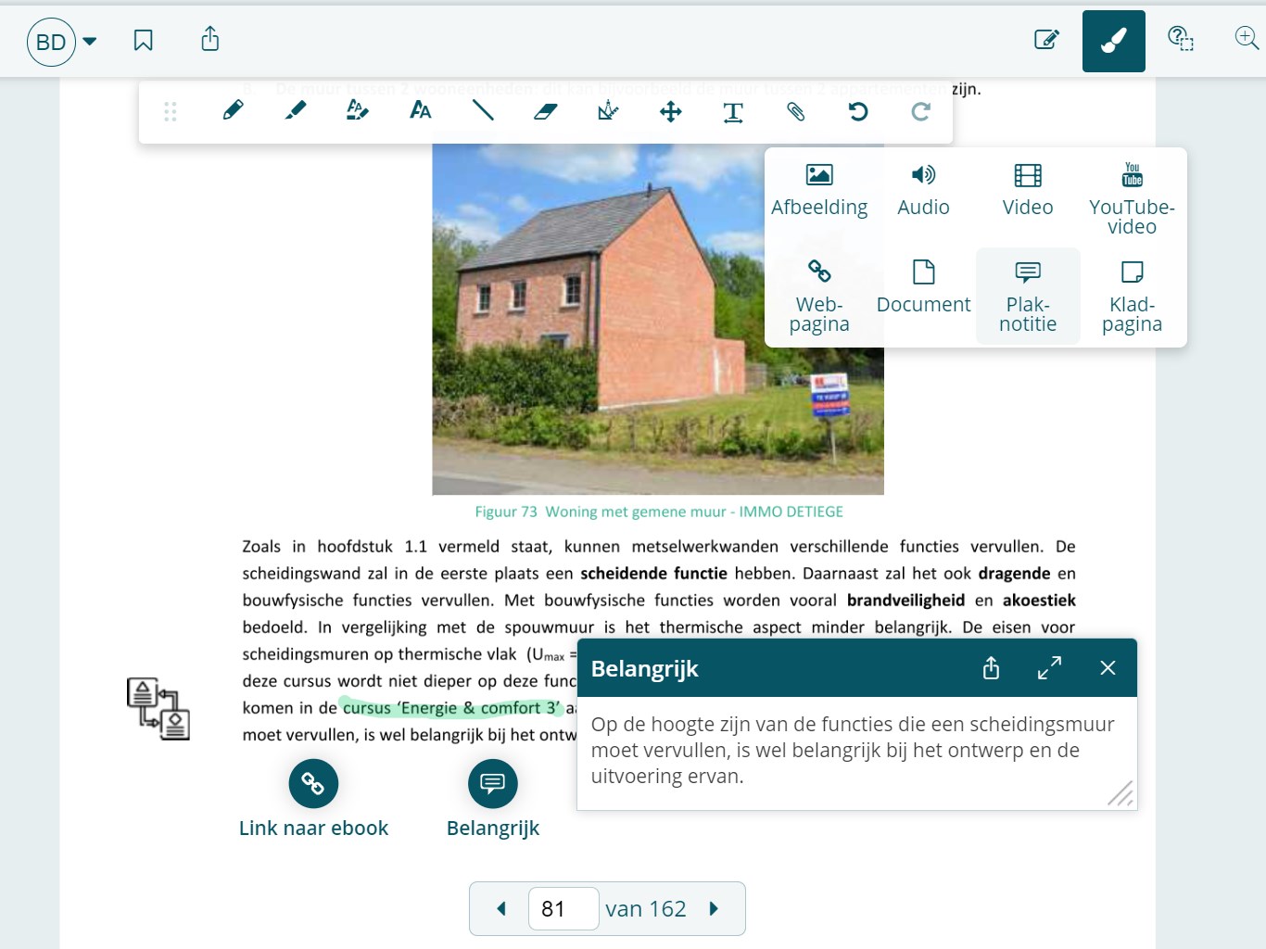
Task: Select the straight line tool
Action: click(x=483, y=111)
